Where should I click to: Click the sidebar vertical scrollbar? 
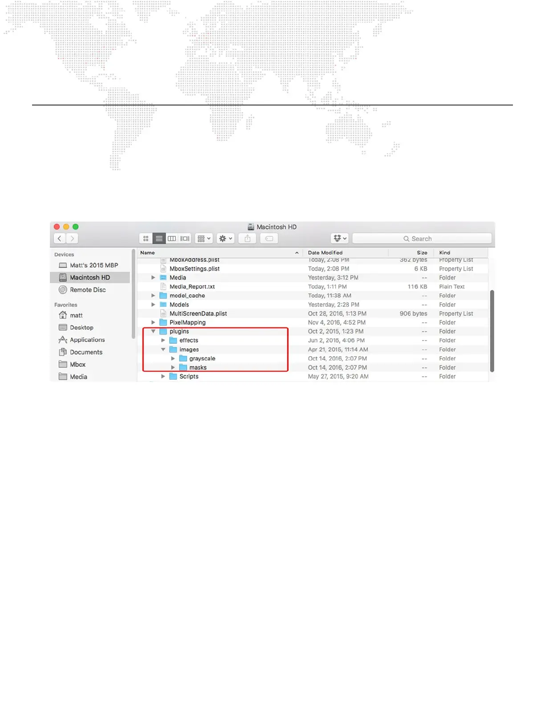tap(133, 294)
